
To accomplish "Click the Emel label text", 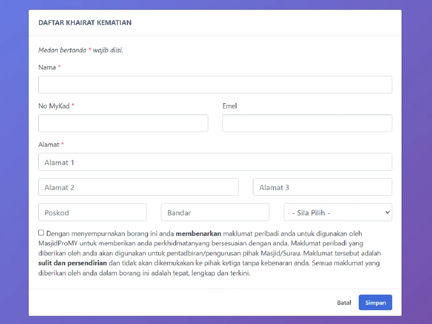I will (230, 106).
